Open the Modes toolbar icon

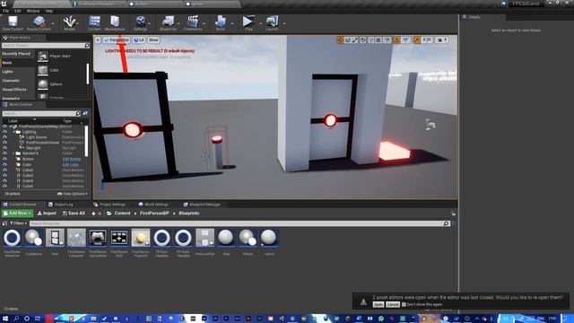(69, 22)
